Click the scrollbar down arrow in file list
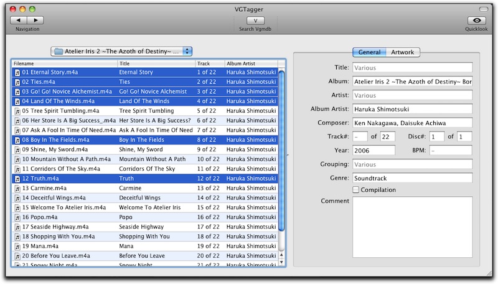 (281, 262)
